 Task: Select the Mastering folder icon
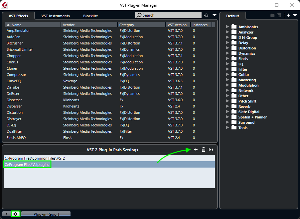[x=234, y=80]
